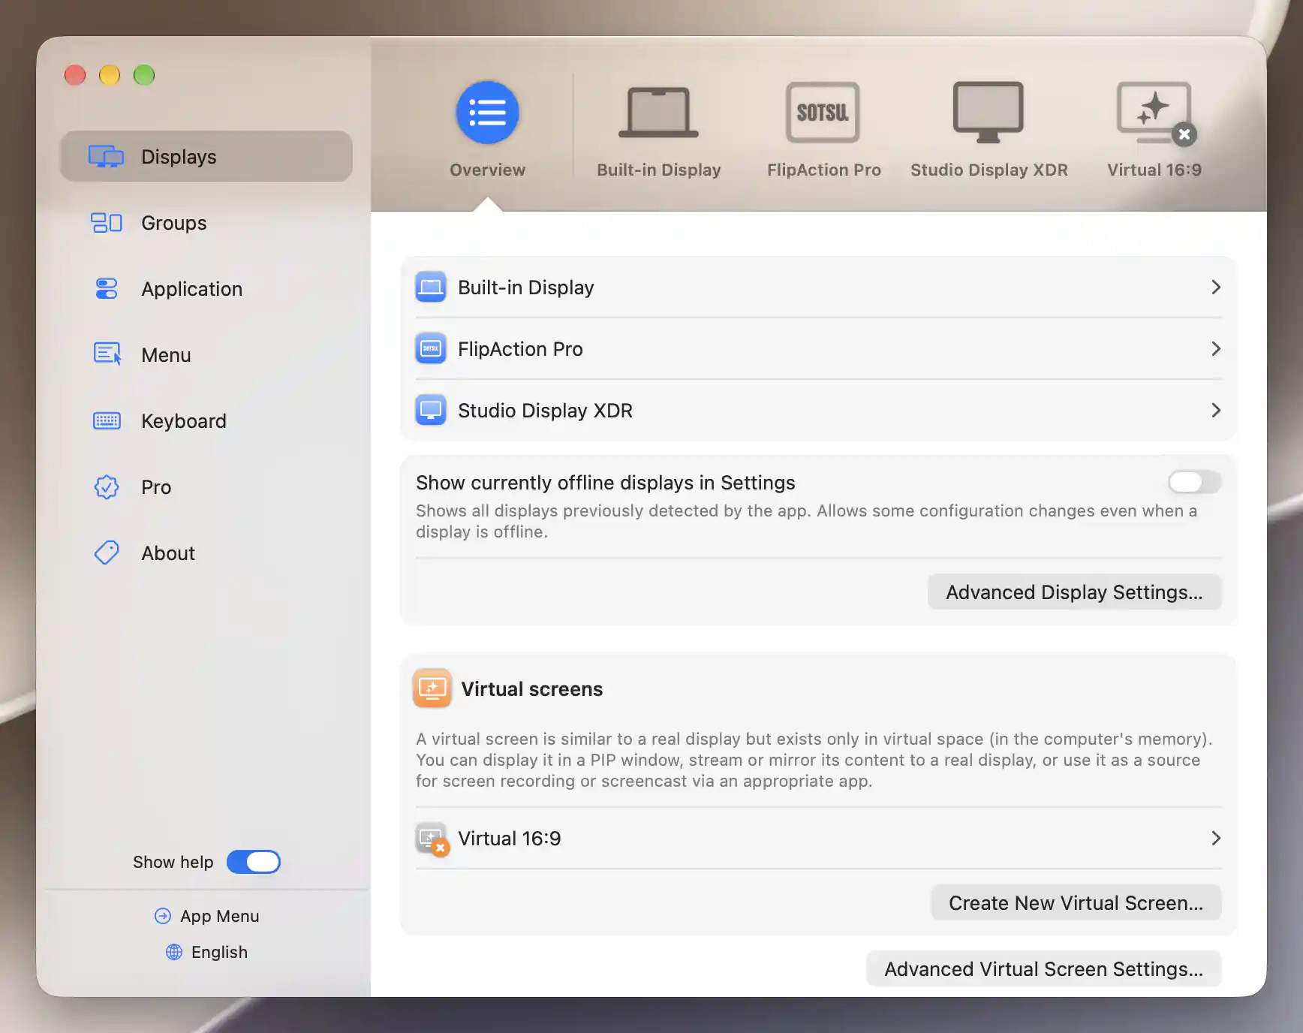Viewport: 1303px width, 1033px height.
Task: Click the FlipAction Pro row icon
Action: coord(431,348)
